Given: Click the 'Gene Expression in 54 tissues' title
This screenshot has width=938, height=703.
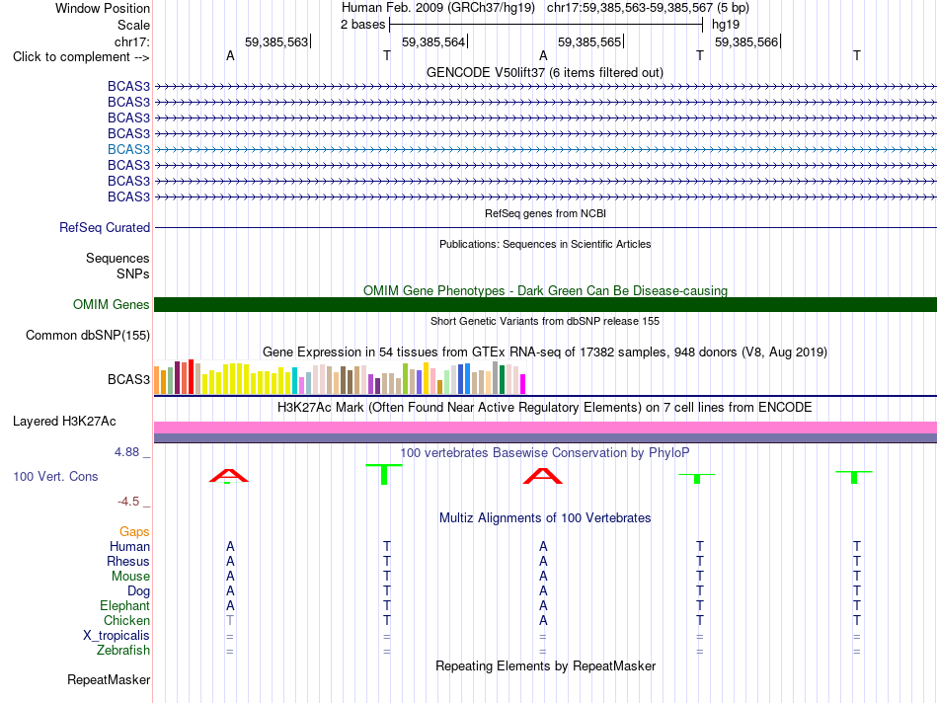Looking at the screenshot, I should click(545, 351).
